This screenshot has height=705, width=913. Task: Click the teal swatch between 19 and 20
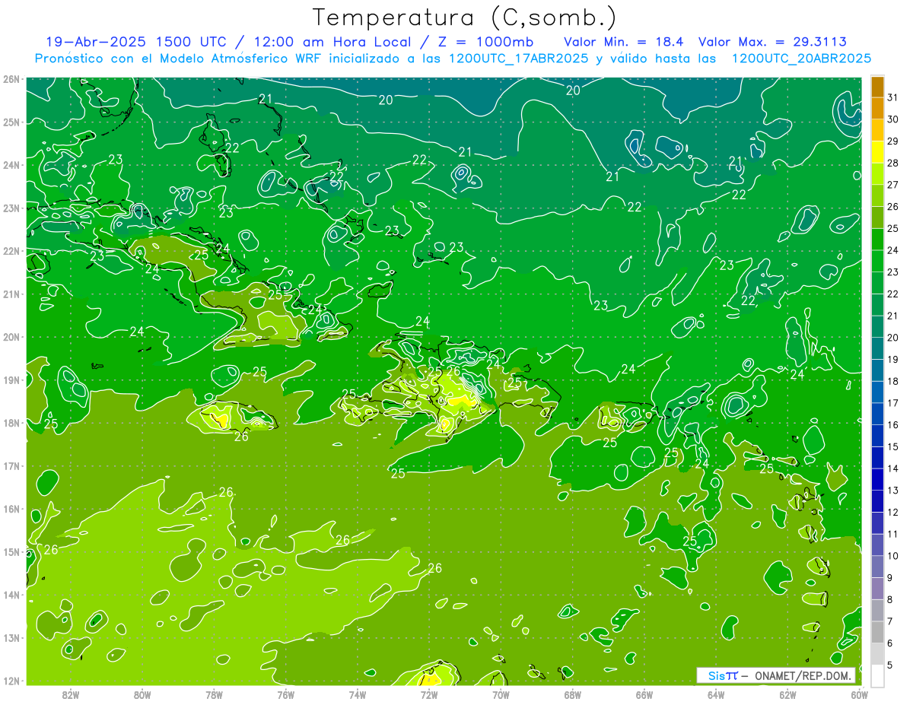click(877, 348)
